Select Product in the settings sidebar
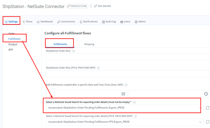210x128 pixels. 13,44
